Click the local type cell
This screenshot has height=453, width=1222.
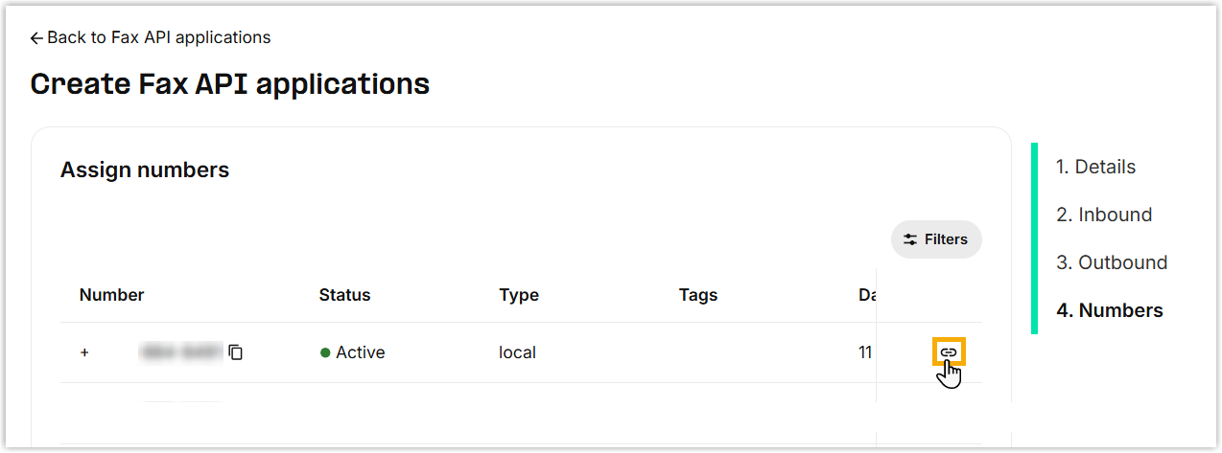517,352
